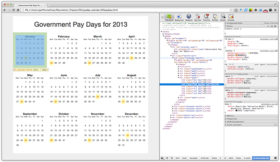280x162 pixels.
Task: Open the Styles pane gear menu
Action: tap(276, 26)
